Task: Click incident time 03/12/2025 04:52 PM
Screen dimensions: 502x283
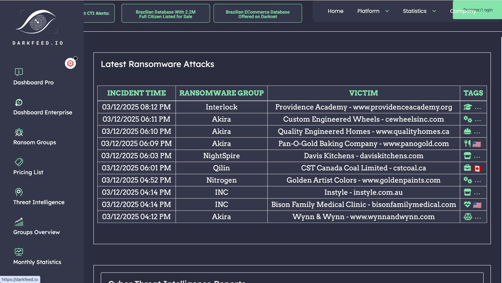Action: pyautogui.click(x=136, y=180)
